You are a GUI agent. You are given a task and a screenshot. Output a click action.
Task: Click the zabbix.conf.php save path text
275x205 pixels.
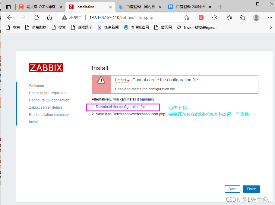click(129, 114)
